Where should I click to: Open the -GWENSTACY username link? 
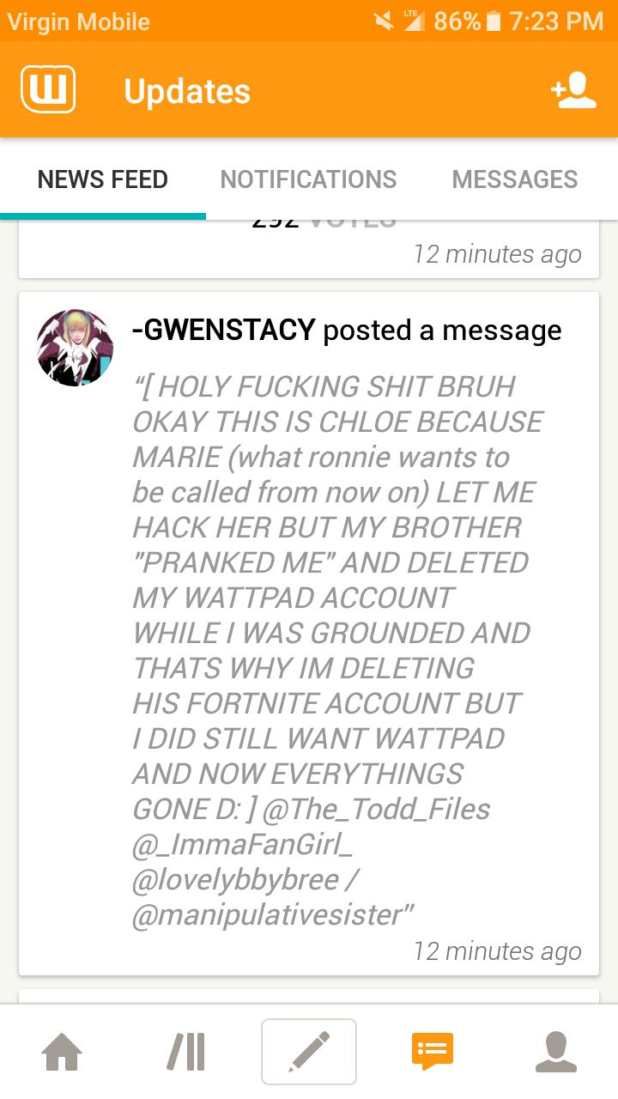coord(224,330)
